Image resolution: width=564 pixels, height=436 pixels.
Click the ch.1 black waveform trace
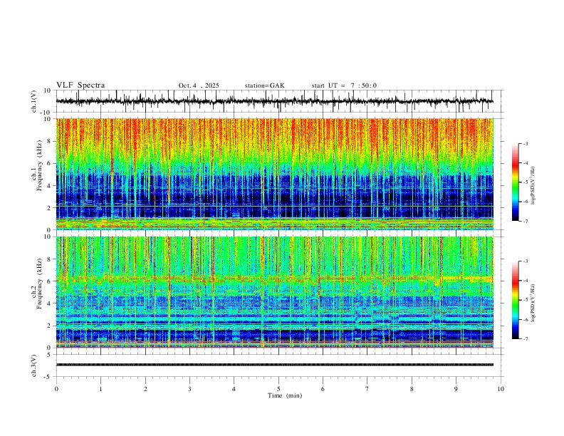pos(274,101)
